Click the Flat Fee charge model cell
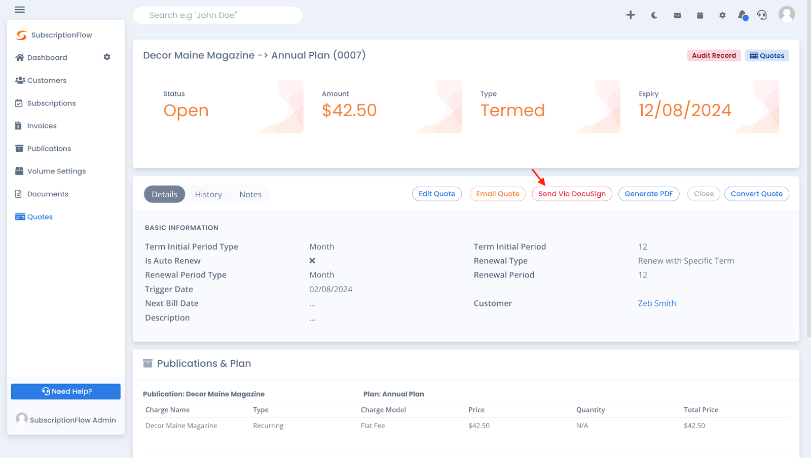811x458 pixels. [x=373, y=426]
